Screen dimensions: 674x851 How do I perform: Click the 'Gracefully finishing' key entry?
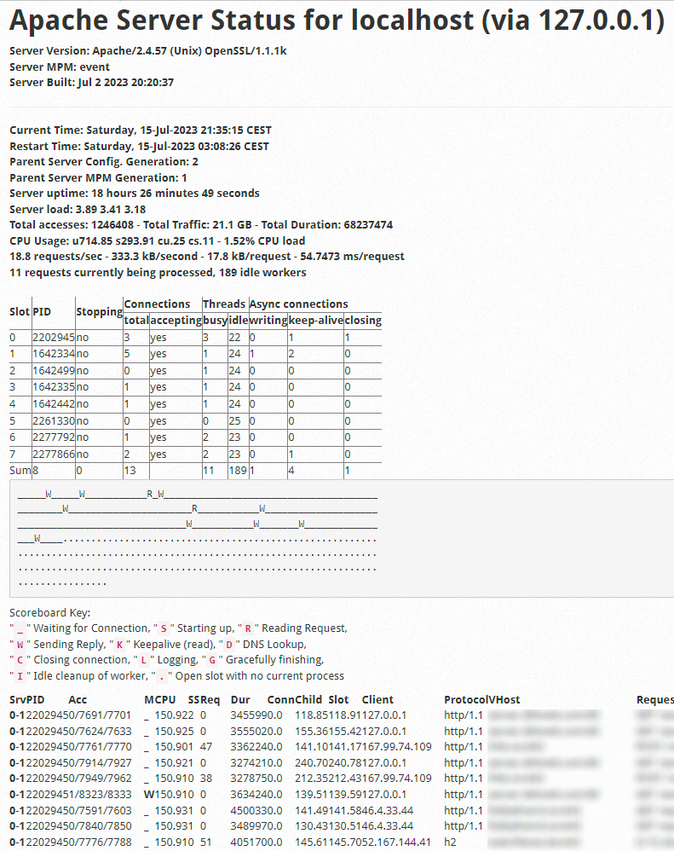tap(274, 660)
